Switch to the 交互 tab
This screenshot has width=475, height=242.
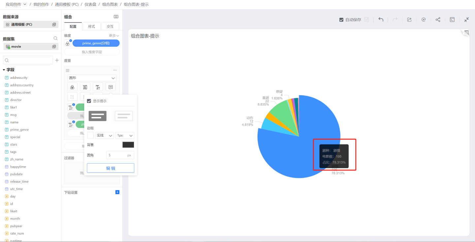[x=110, y=26]
